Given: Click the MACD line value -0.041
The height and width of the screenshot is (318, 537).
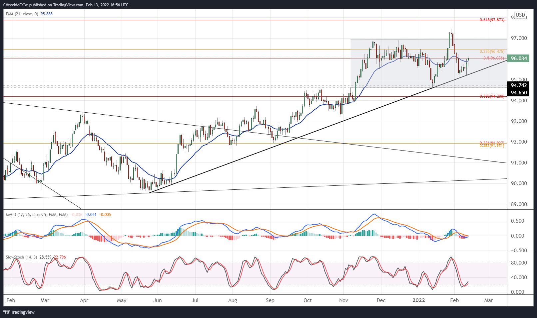Looking at the screenshot, I should tap(91, 215).
